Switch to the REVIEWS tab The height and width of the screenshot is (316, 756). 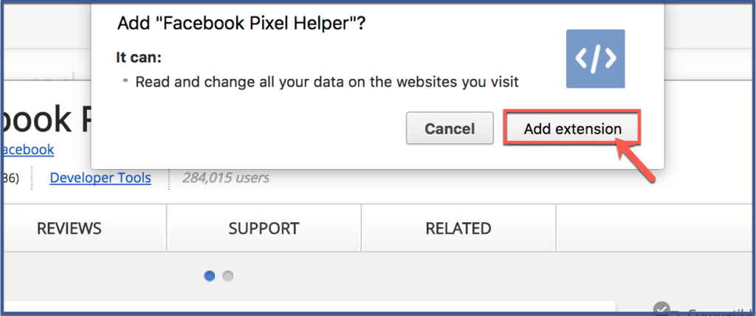tap(69, 228)
